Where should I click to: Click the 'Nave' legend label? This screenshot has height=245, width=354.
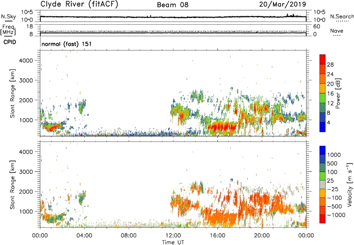click(x=337, y=31)
